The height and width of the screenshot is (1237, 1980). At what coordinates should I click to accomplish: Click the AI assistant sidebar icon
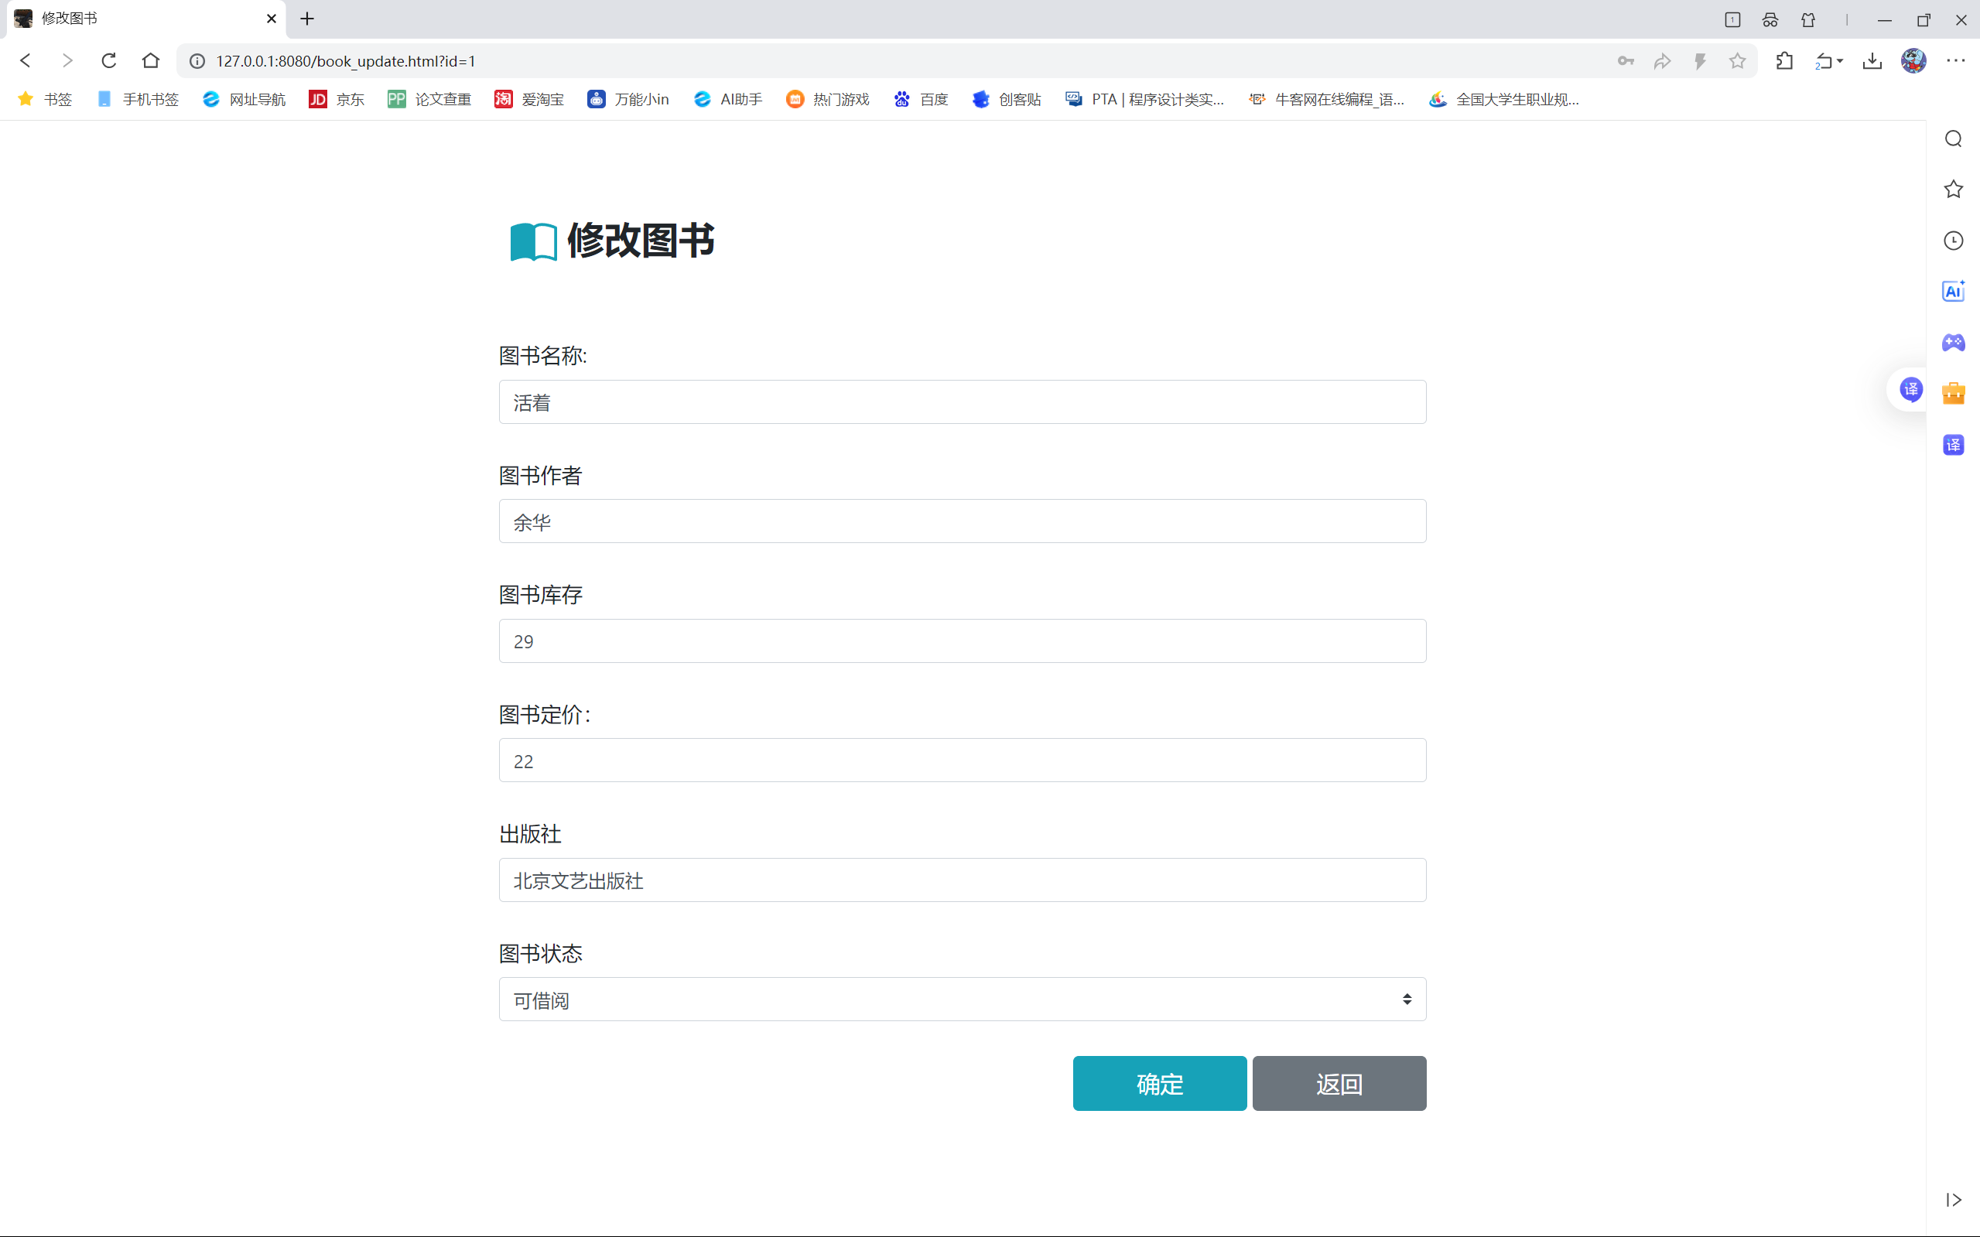coord(1953,291)
